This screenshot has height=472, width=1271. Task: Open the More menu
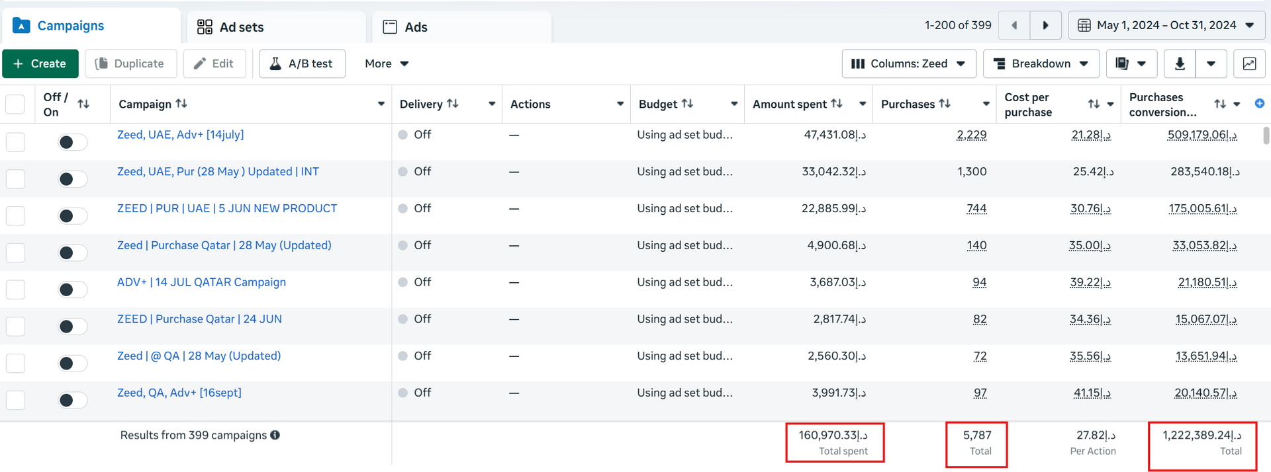click(x=387, y=63)
